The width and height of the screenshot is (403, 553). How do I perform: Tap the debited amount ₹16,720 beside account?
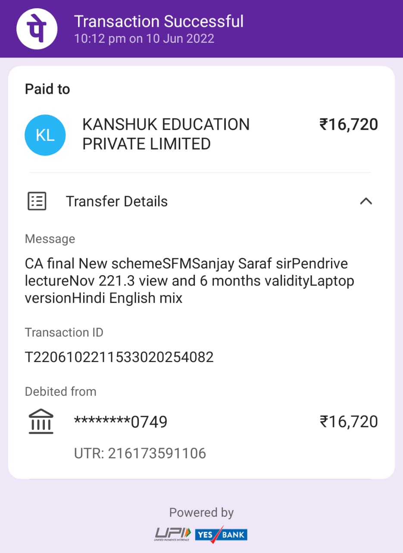point(348,421)
